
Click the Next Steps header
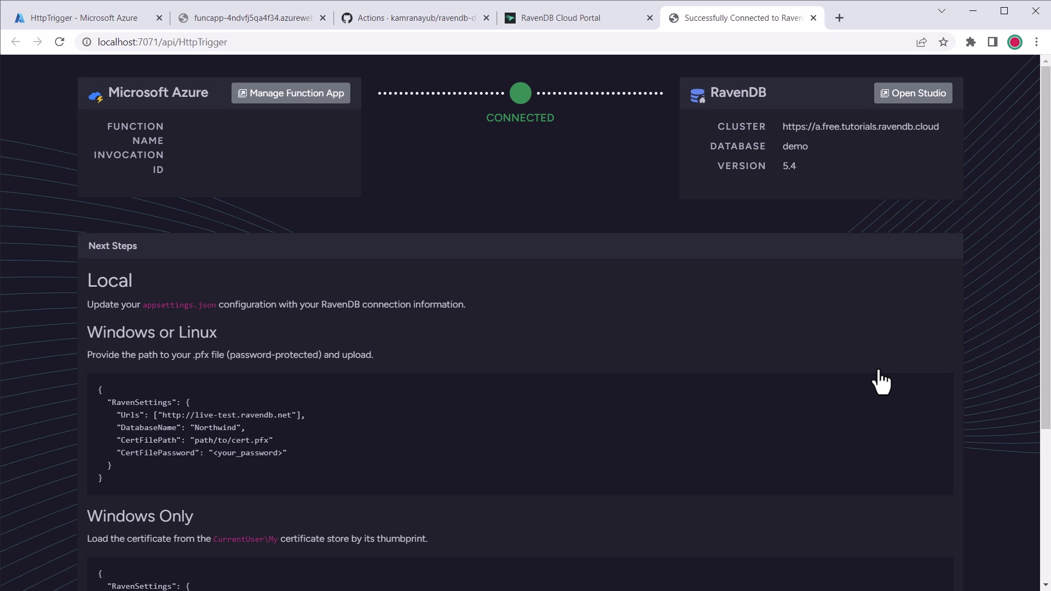pyautogui.click(x=112, y=246)
